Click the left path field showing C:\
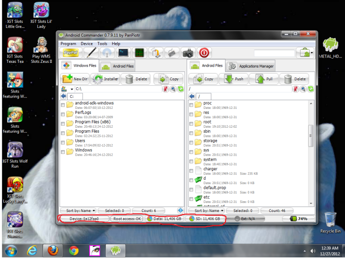Image resolution: width=345 pixels, height=258 pixels. tap(118, 89)
